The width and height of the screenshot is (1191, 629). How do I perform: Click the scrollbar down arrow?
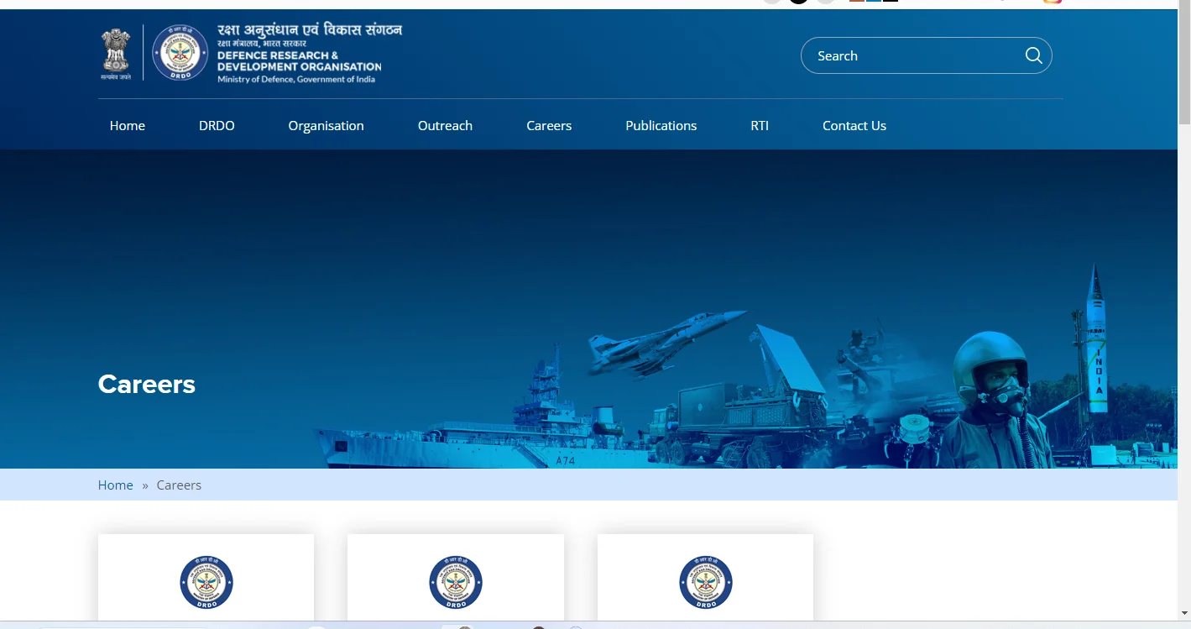click(1184, 613)
